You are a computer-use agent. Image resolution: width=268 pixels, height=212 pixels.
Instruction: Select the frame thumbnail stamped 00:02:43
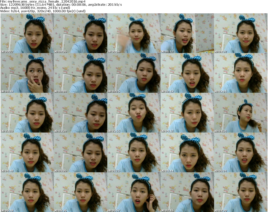(x=187, y=73)
